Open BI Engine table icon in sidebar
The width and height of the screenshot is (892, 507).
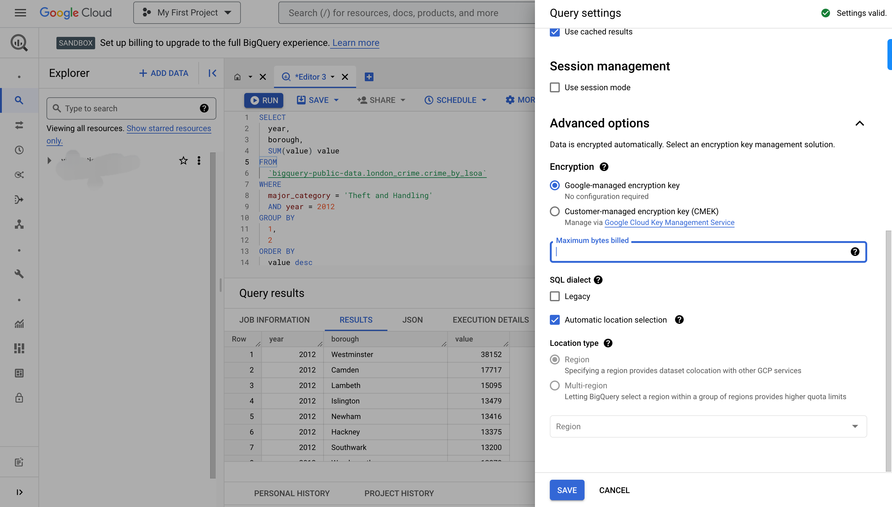click(19, 373)
